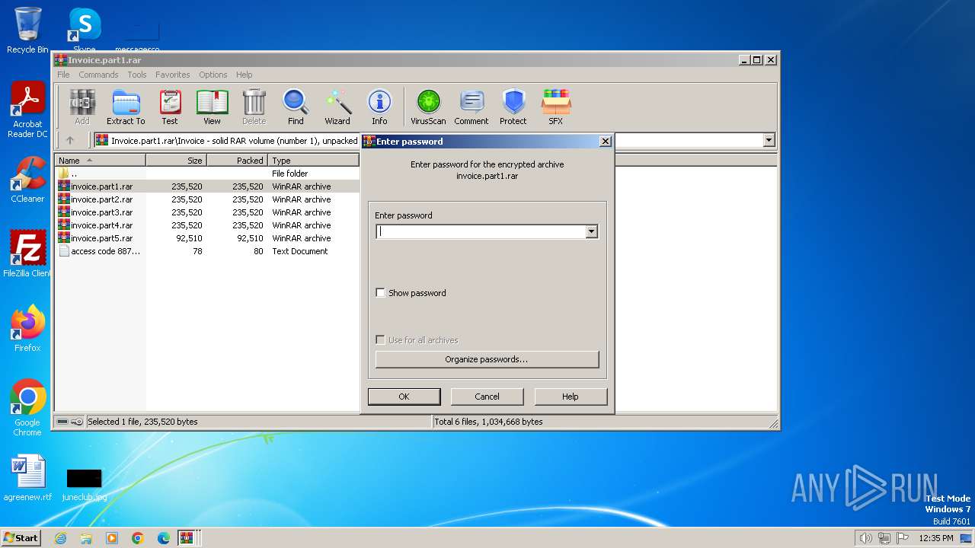This screenshot has height=548, width=975.
Task: Select invoice.part2.rar in the list
Action: (x=207, y=199)
